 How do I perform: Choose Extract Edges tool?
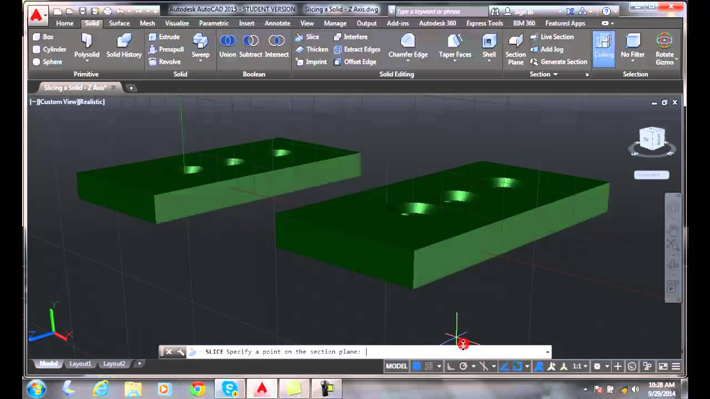[357, 49]
